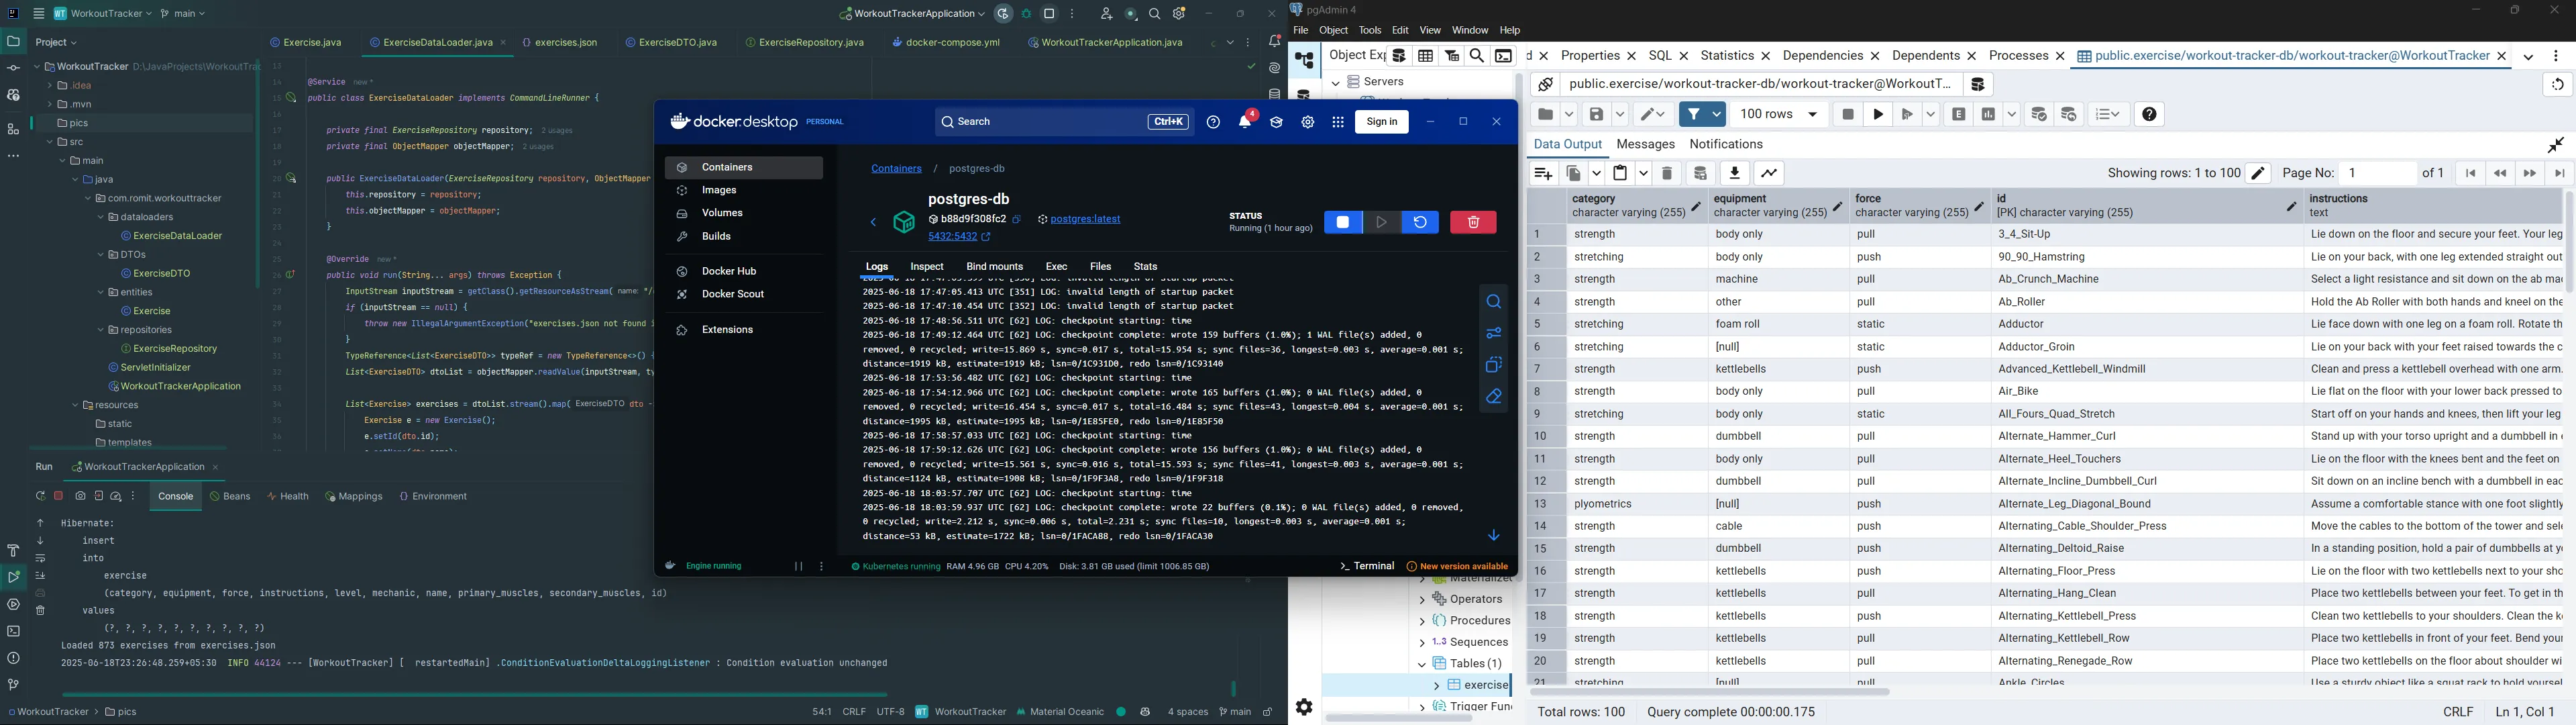
Task: Edit the showing rows range with the pencil
Action: point(2258,173)
